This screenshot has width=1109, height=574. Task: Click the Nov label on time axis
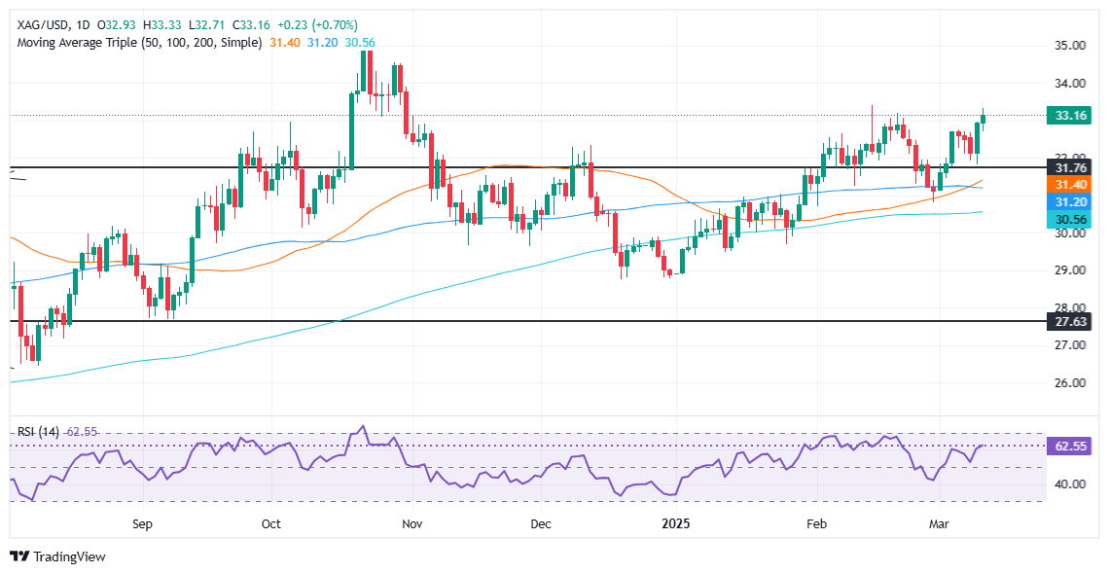(411, 524)
